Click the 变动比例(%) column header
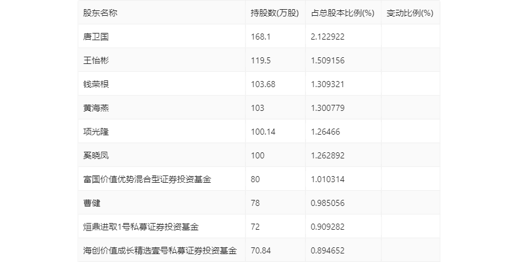The image size is (518, 262). coord(410,13)
